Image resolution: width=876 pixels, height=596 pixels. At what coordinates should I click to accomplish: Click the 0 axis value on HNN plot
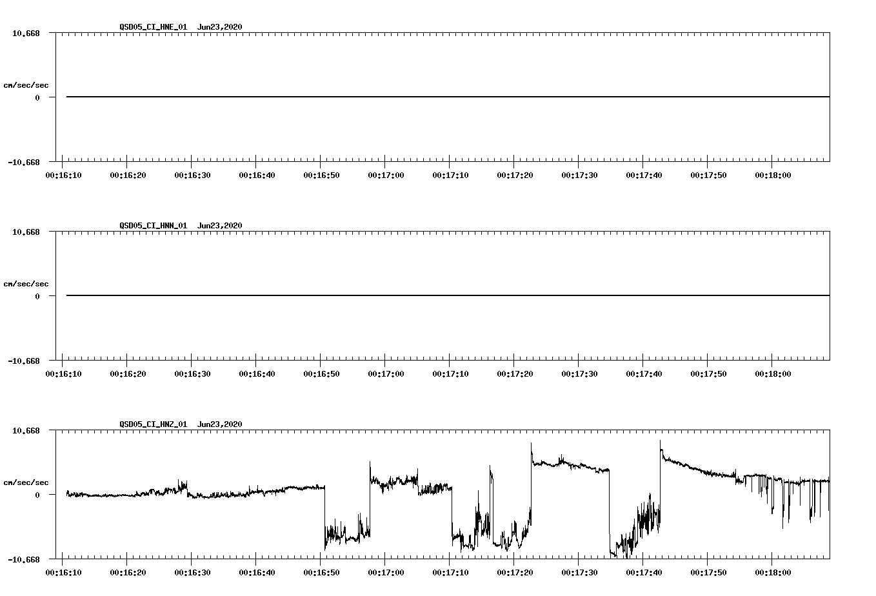(x=37, y=296)
